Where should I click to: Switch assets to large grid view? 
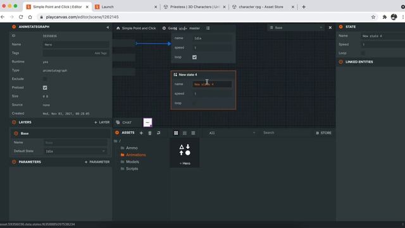(176, 133)
